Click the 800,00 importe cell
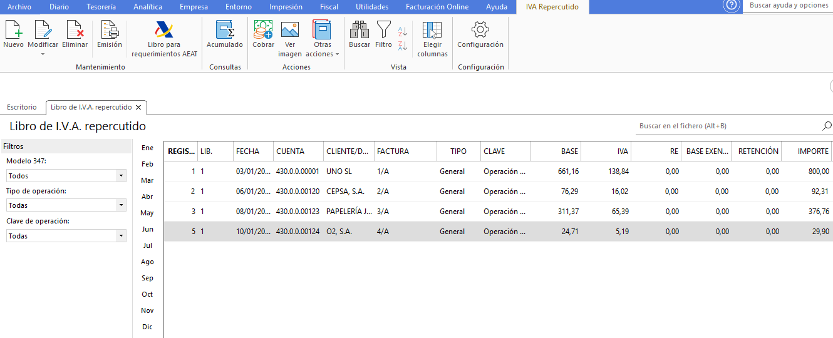This screenshot has width=833, height=338. (x=807, y=171)
